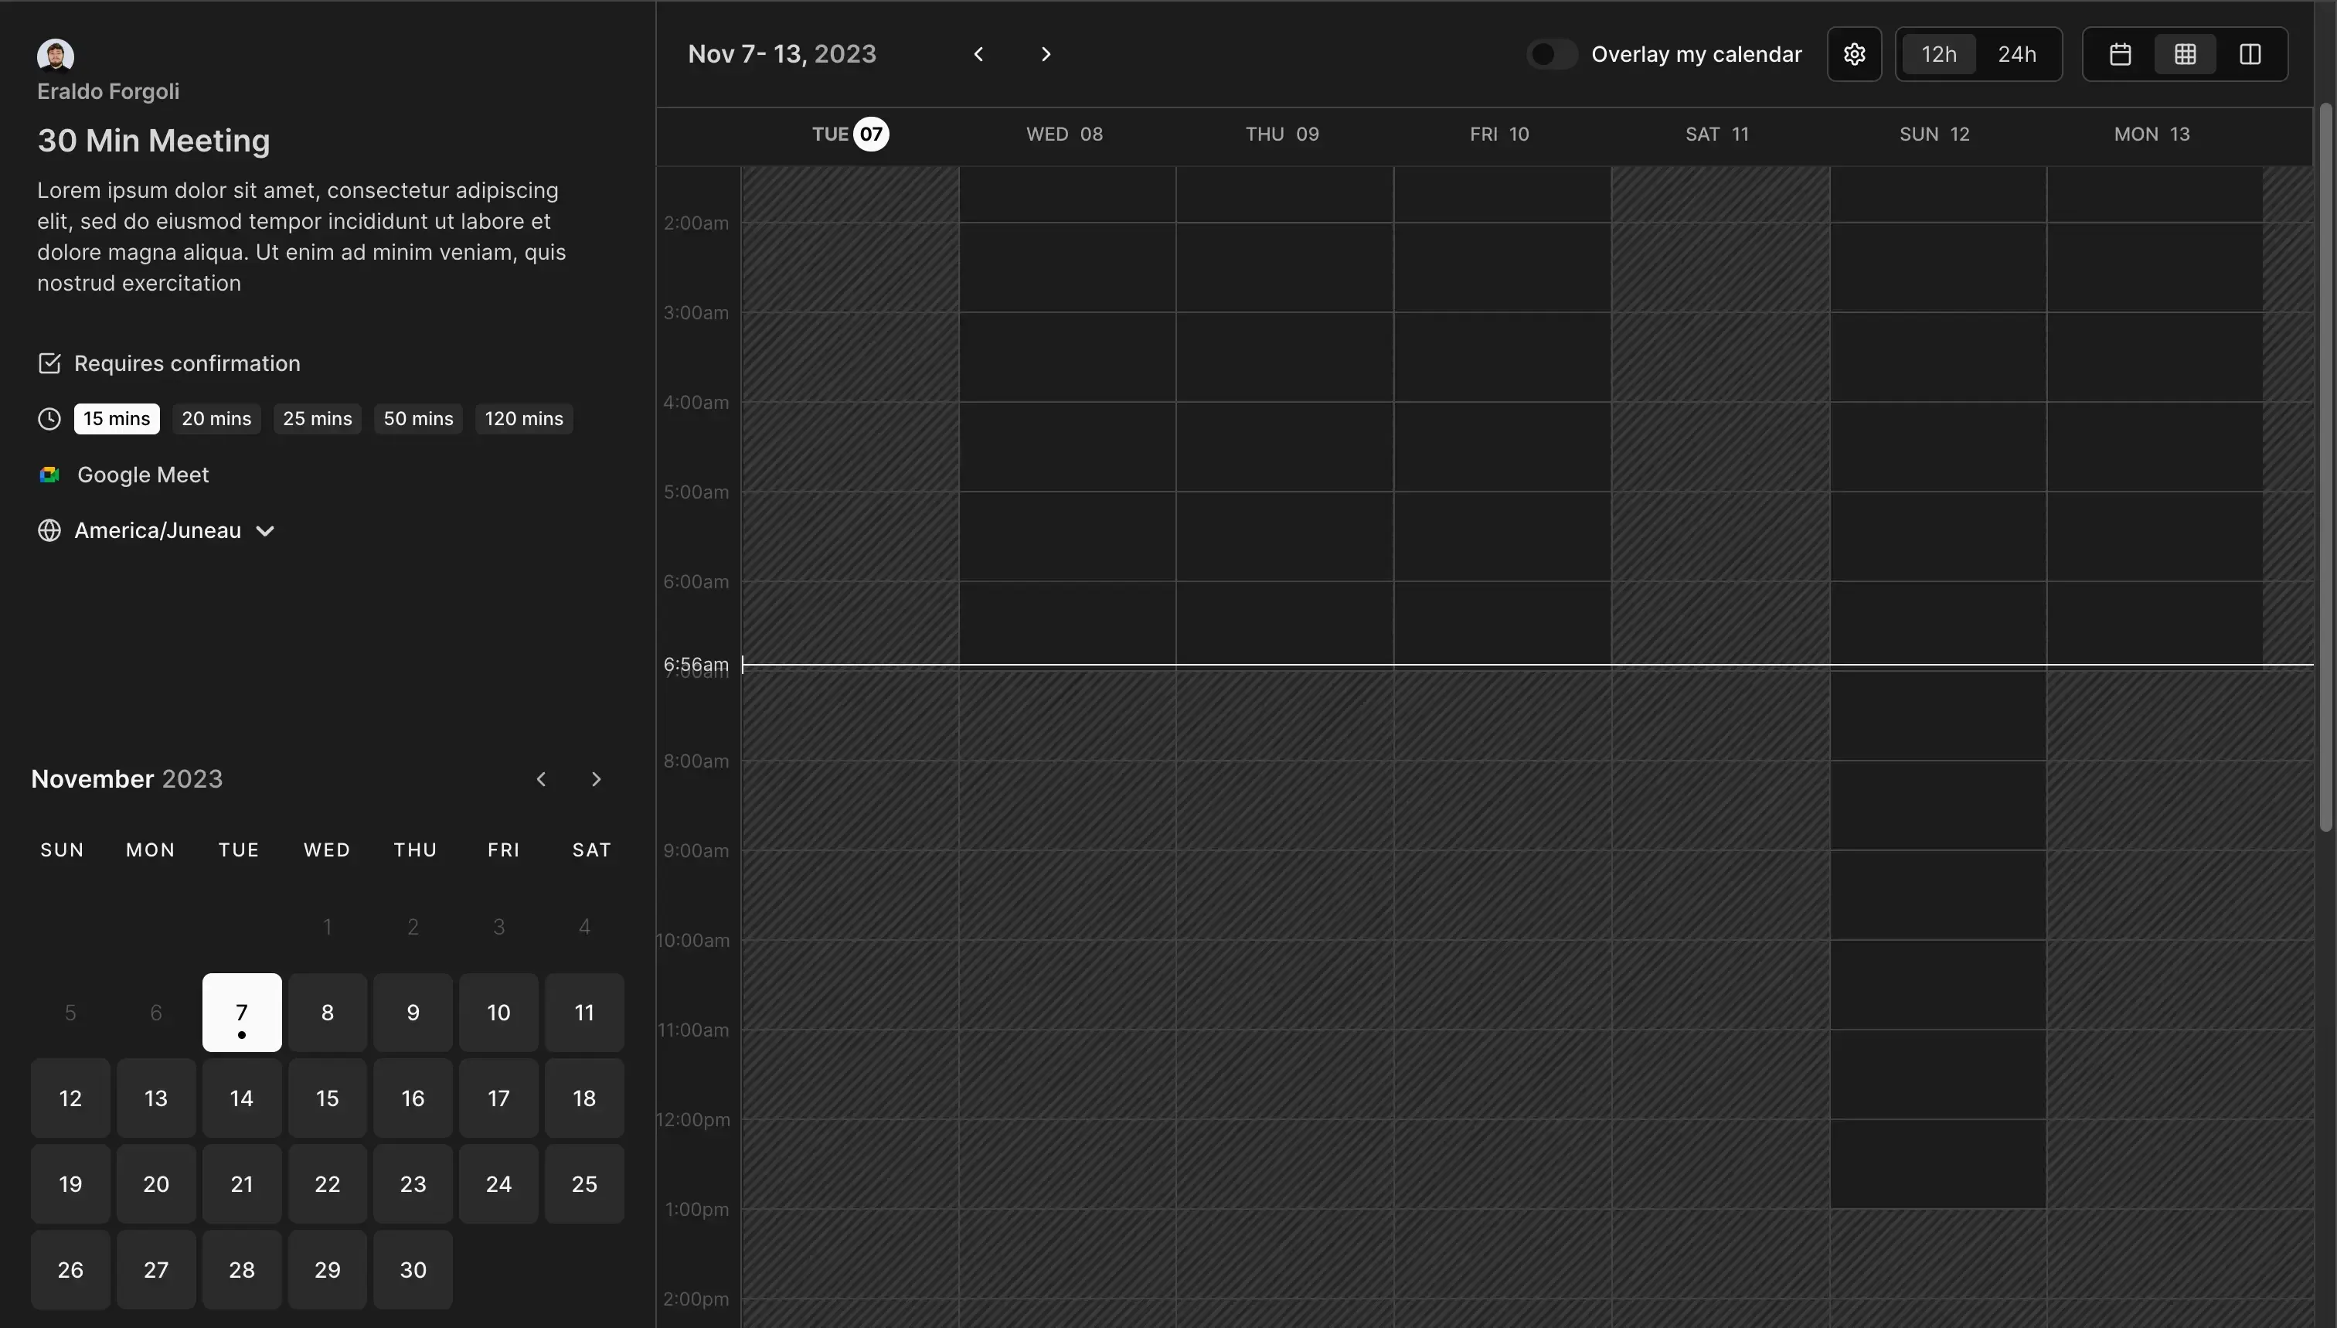Open the calendar settings gear

(x=1854, y=55)
